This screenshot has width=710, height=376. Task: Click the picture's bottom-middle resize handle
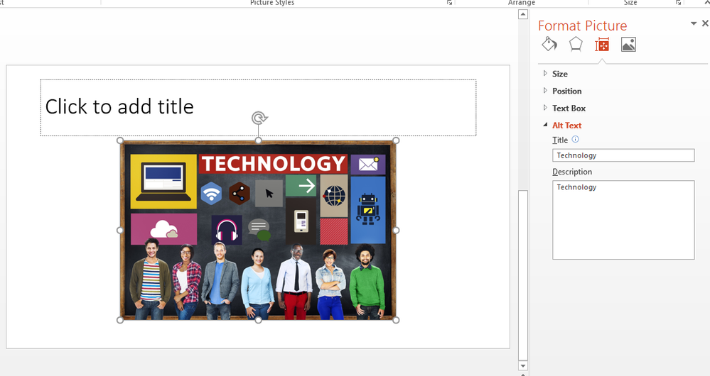pos(258,320)
